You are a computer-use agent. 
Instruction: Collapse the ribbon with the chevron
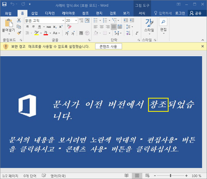(x=203, y=40)
